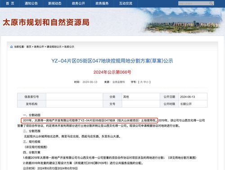Click the 信息索引号 table header

tap(31, 97)
